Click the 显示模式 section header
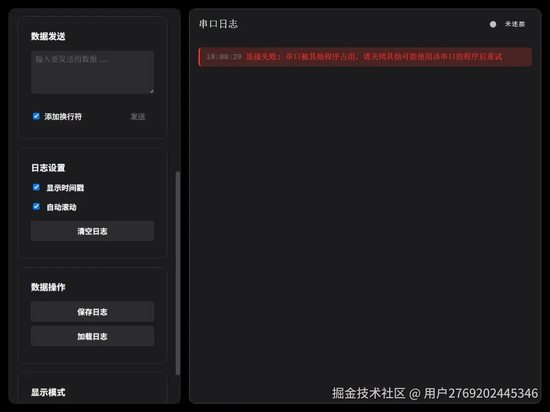550x412 pixels. (x=47, y=392)
